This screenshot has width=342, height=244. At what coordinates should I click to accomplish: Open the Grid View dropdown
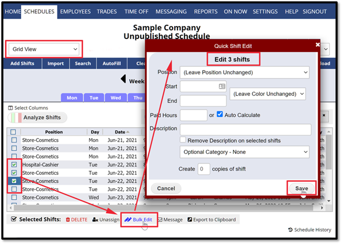point(44,49)
